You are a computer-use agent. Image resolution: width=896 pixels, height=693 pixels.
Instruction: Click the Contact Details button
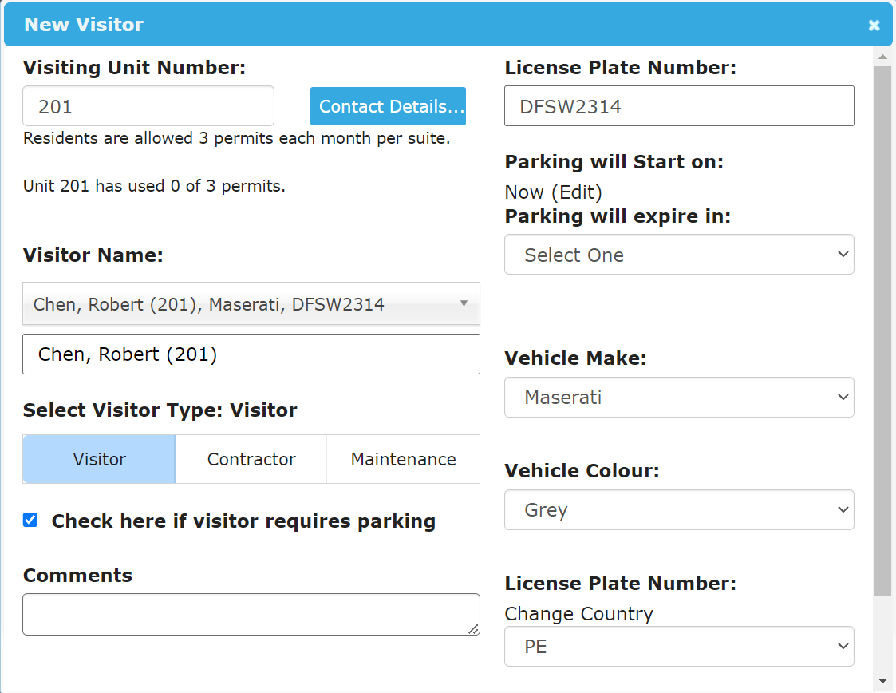pos(388,105)
